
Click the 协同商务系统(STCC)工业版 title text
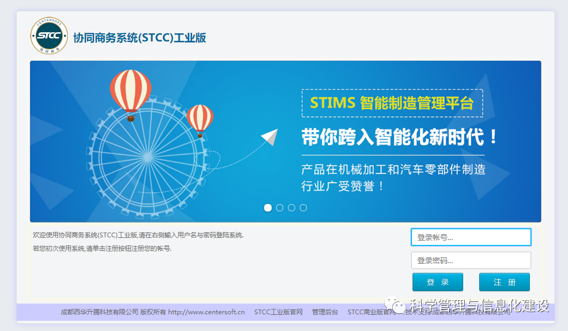click(139, 38)
